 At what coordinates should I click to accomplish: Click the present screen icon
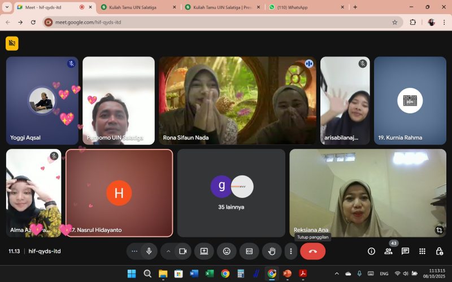click(204, 251)
